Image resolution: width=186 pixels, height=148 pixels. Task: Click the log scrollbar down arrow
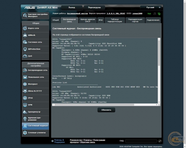pos(159,102)
